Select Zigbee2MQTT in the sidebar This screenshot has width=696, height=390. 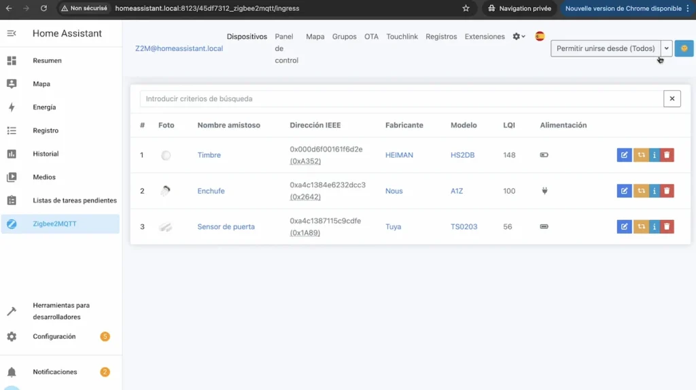click(60, 224)
